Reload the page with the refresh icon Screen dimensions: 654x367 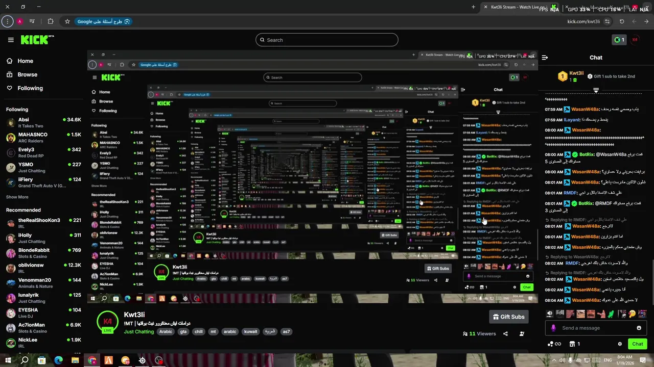click(x=622, y=21)
